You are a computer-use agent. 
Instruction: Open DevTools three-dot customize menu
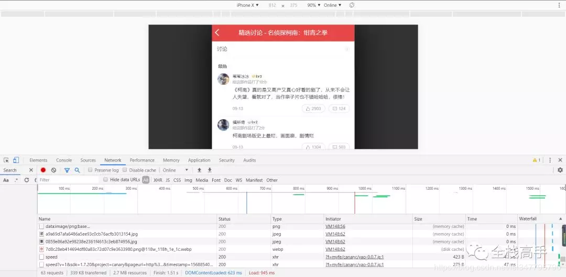tap(550, 160)
